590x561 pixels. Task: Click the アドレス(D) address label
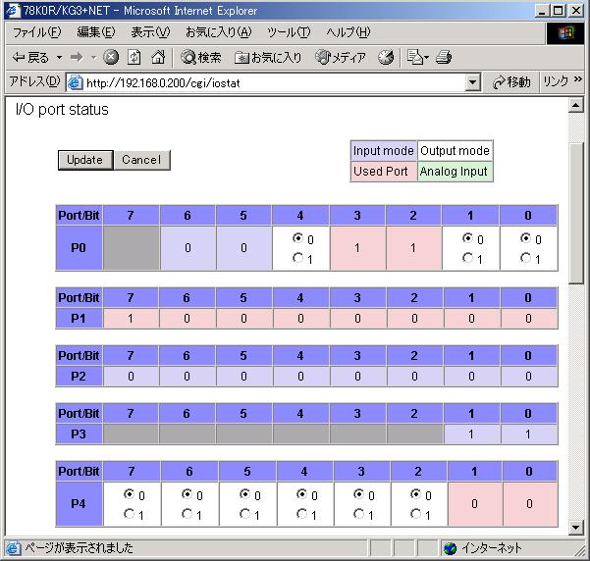tap(35, 81)
